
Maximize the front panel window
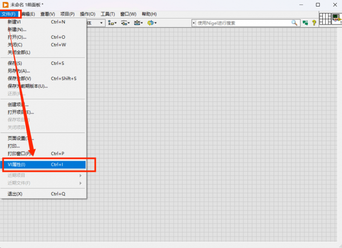click(x=318, y=5)
